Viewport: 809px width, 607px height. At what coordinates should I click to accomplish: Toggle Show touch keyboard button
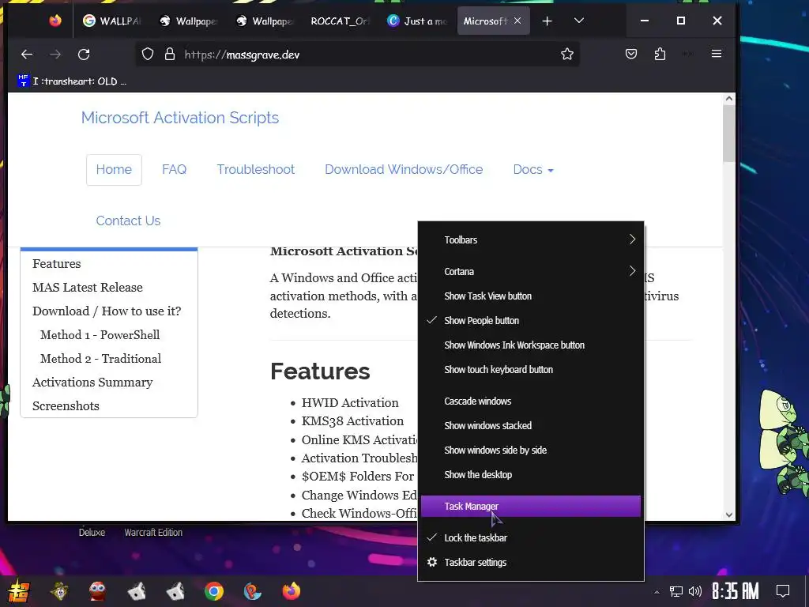tap(530, 370)
